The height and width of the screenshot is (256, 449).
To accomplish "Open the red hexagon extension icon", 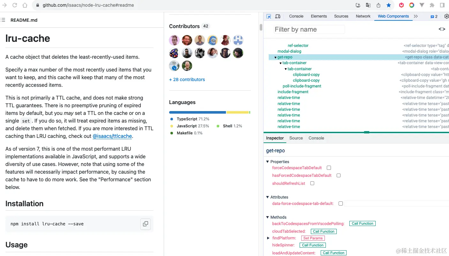I will point(401,5).
